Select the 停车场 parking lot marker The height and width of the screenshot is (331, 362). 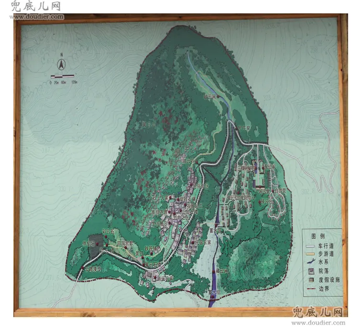(x=97, y=244)
